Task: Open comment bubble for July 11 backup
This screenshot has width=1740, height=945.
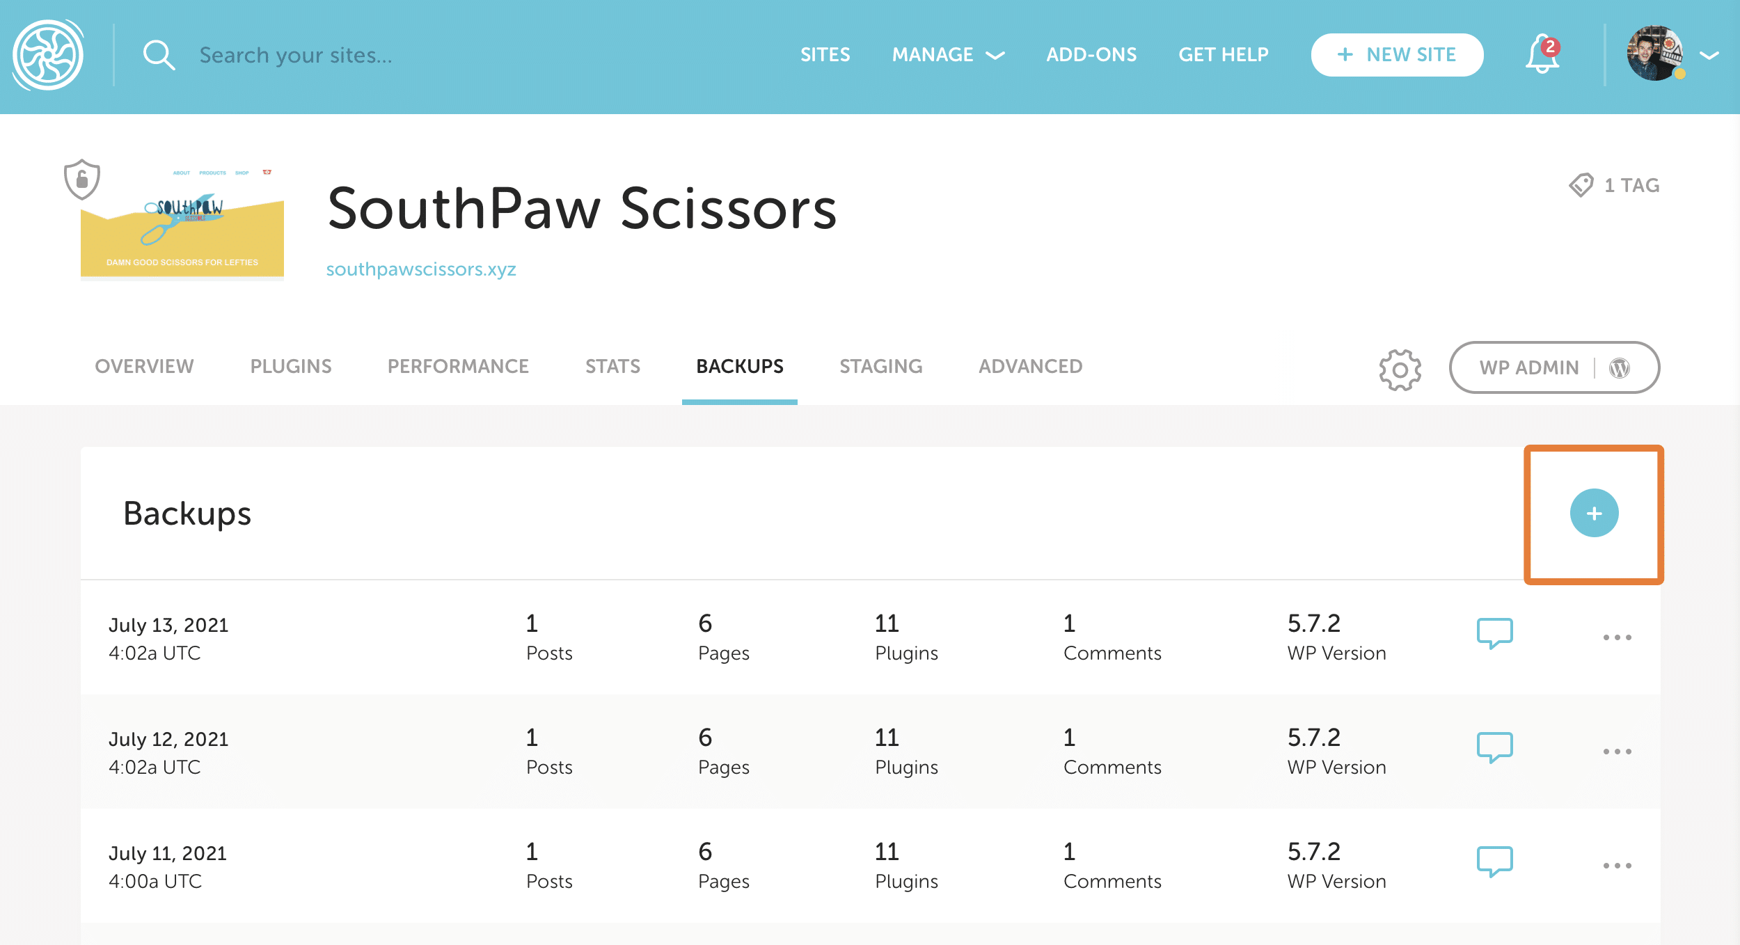Action: [x=1494, y=861]
